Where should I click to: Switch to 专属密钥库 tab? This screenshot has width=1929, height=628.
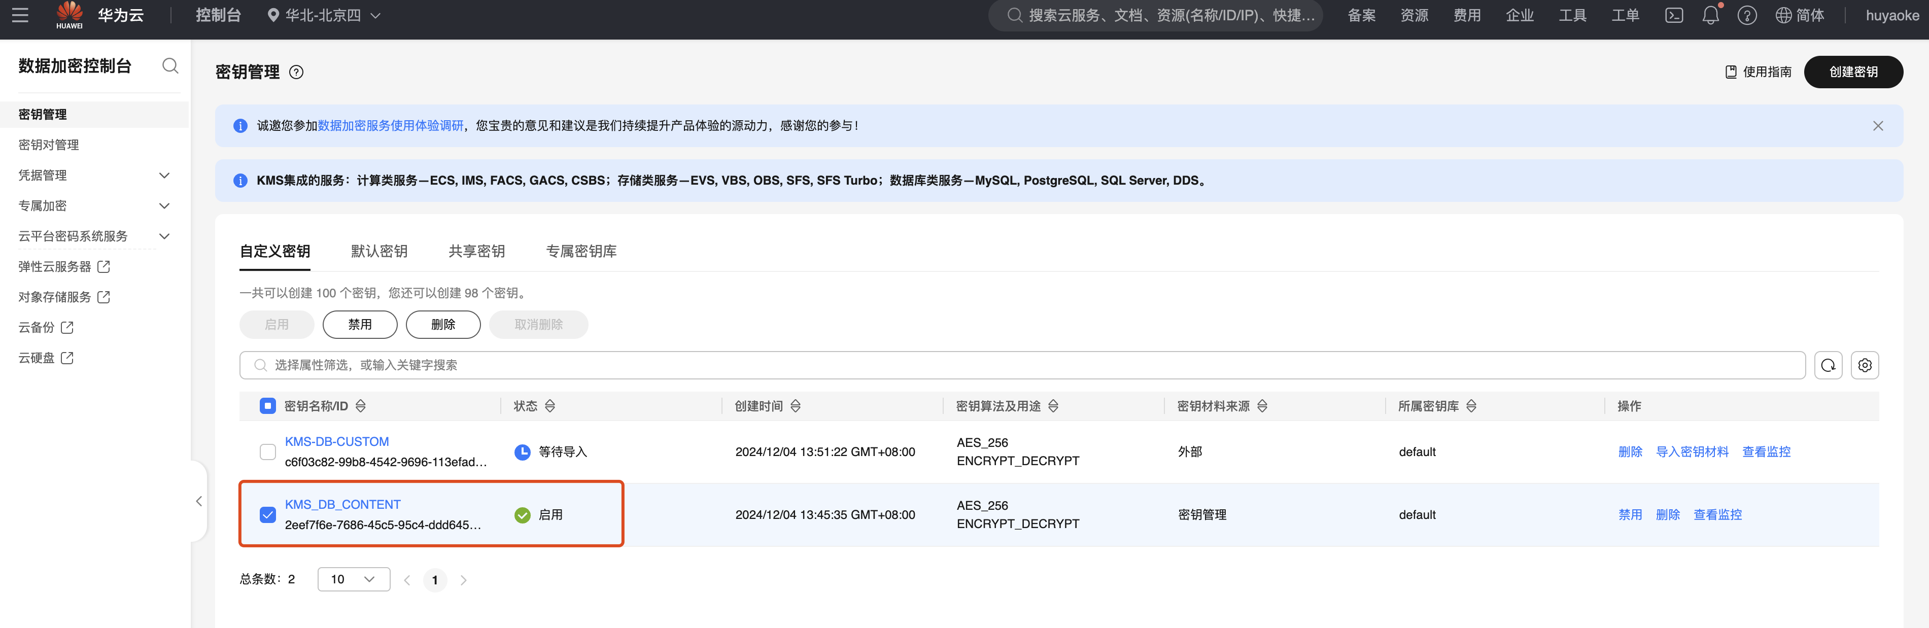pyautogui.click(x=581, y=252)
